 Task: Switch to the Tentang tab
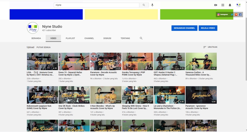pos(125,38)
